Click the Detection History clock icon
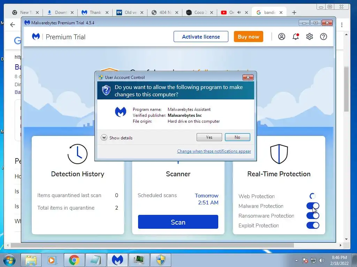 coord(77,154)
